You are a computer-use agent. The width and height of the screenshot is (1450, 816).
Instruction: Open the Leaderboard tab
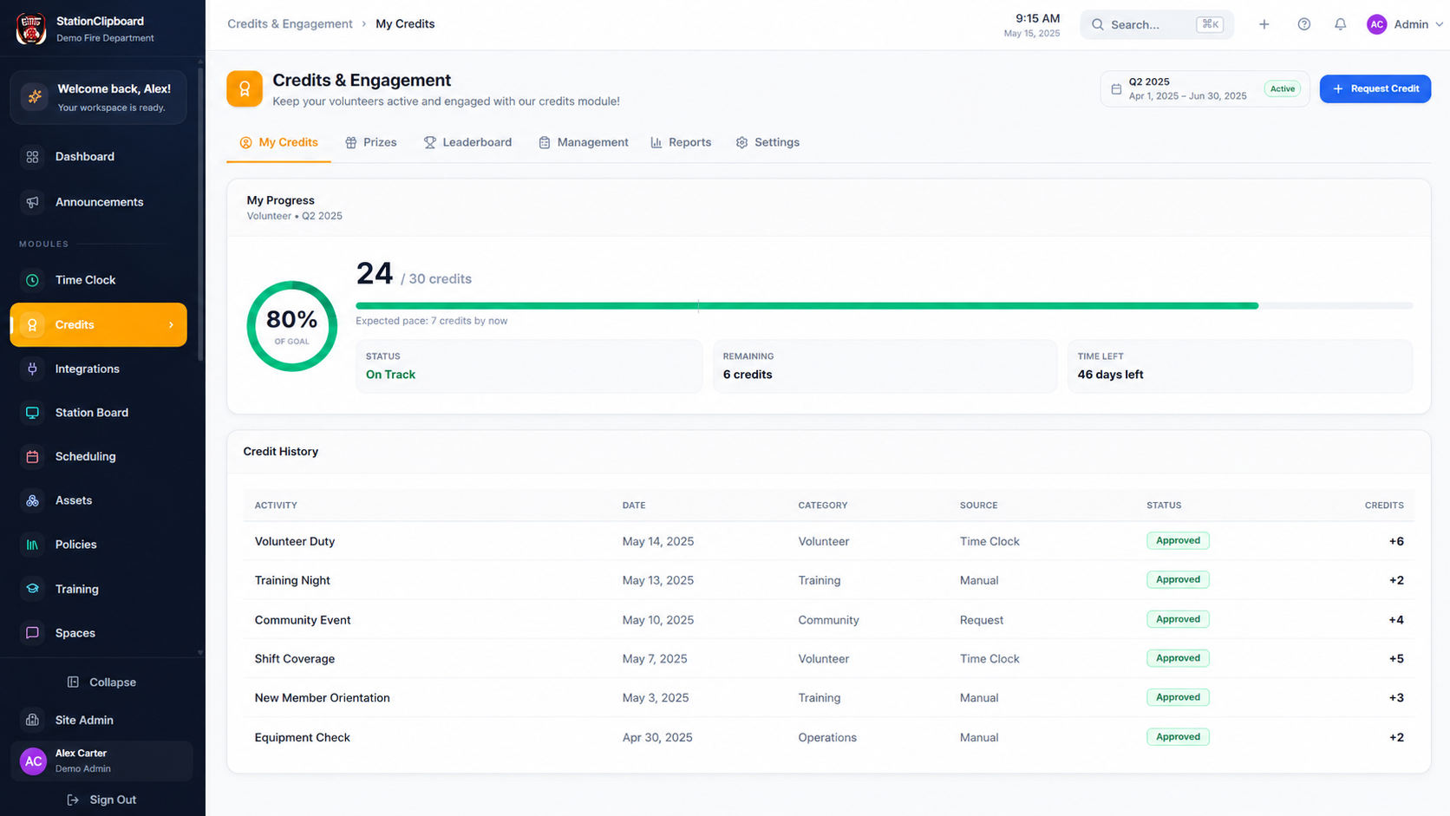467,142
